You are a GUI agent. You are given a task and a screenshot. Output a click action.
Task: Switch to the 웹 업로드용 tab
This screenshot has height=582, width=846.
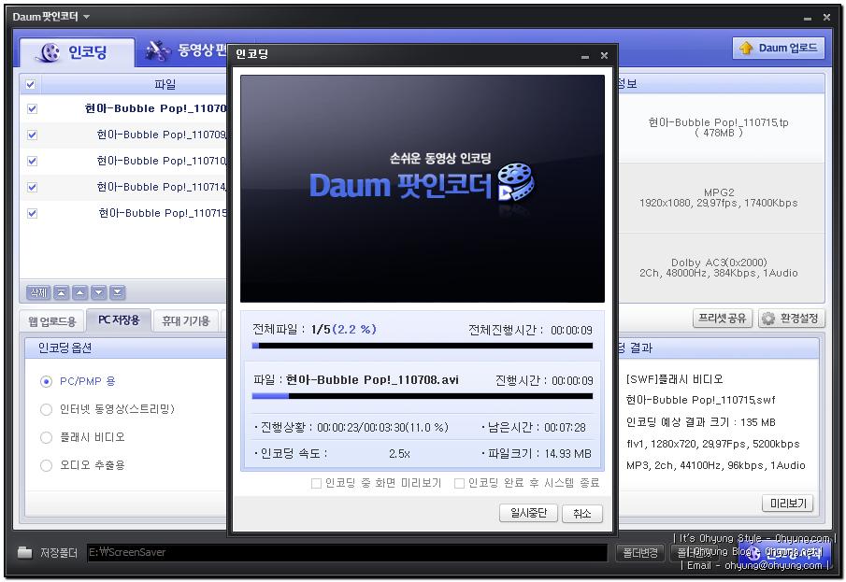pyautogui.click(x=51, y=321)
